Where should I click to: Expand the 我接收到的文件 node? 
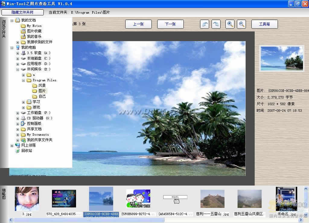click(18, 42)
